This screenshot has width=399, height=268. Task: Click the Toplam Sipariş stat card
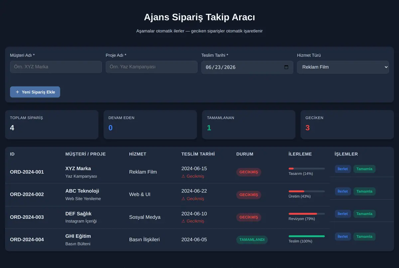pos(52,125)
